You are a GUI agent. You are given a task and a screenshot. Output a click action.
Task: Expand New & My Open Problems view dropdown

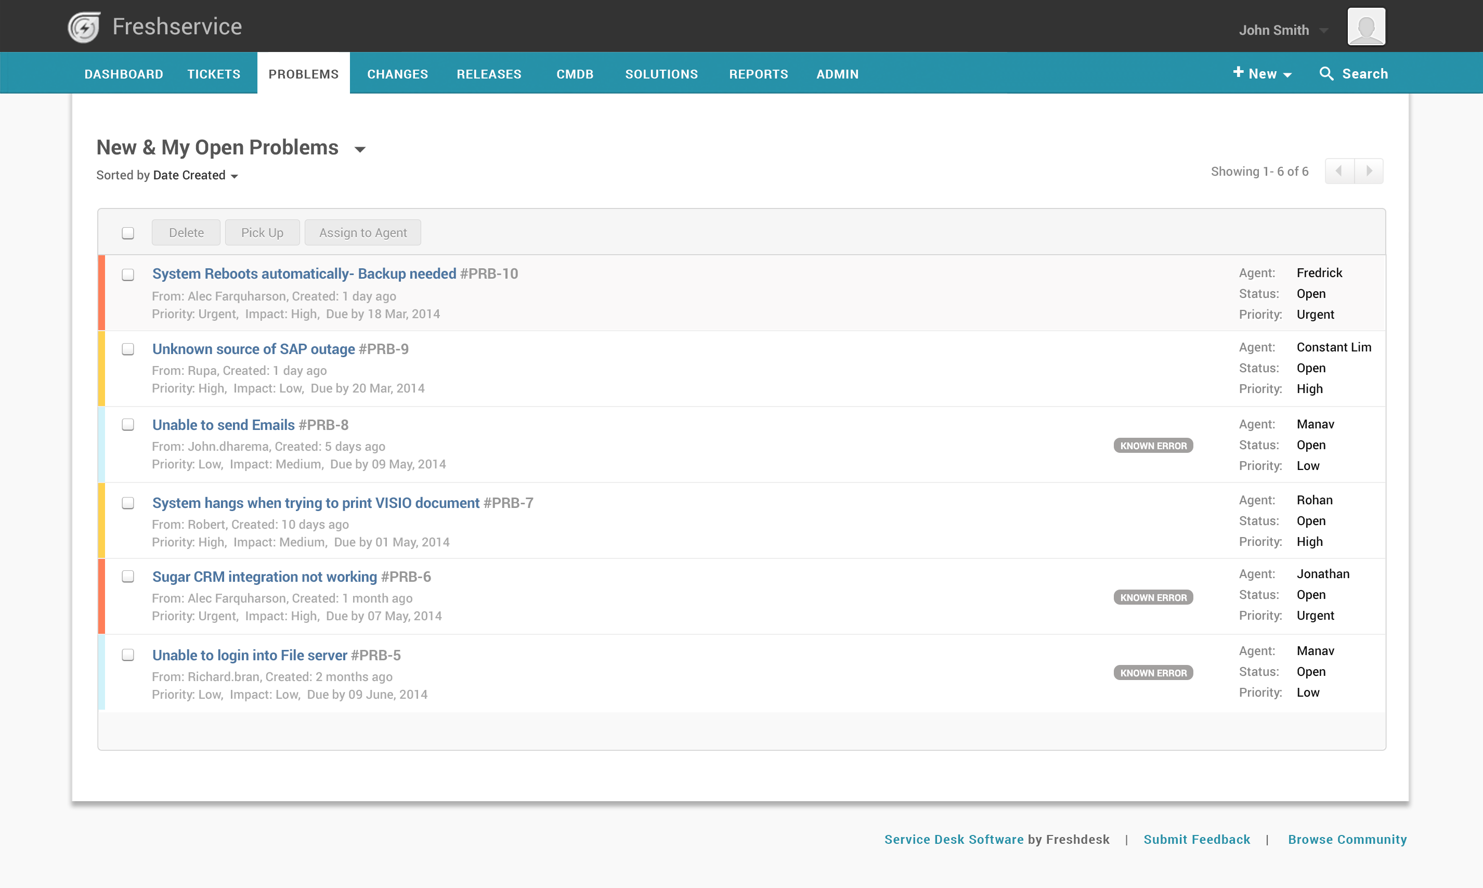360,149
